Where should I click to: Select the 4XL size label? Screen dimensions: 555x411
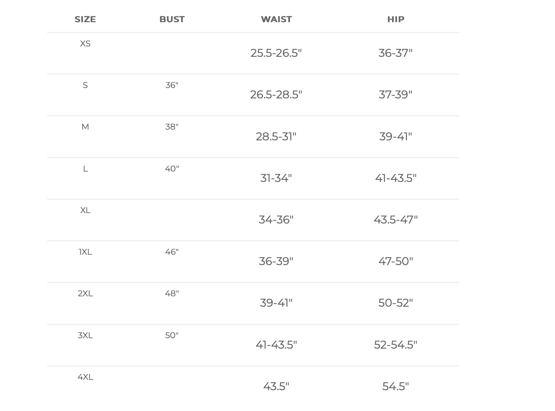click(85, 377)
